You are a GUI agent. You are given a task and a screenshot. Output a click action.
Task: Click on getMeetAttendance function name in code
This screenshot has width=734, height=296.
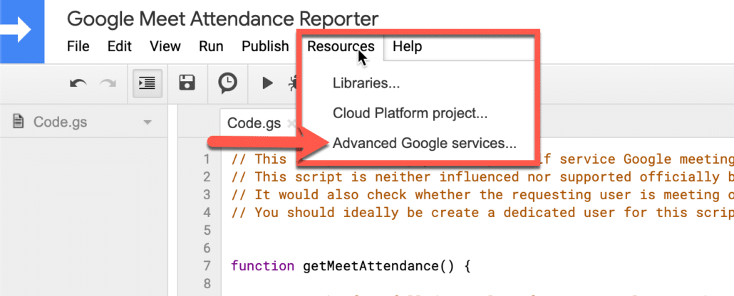coord(371,266)
